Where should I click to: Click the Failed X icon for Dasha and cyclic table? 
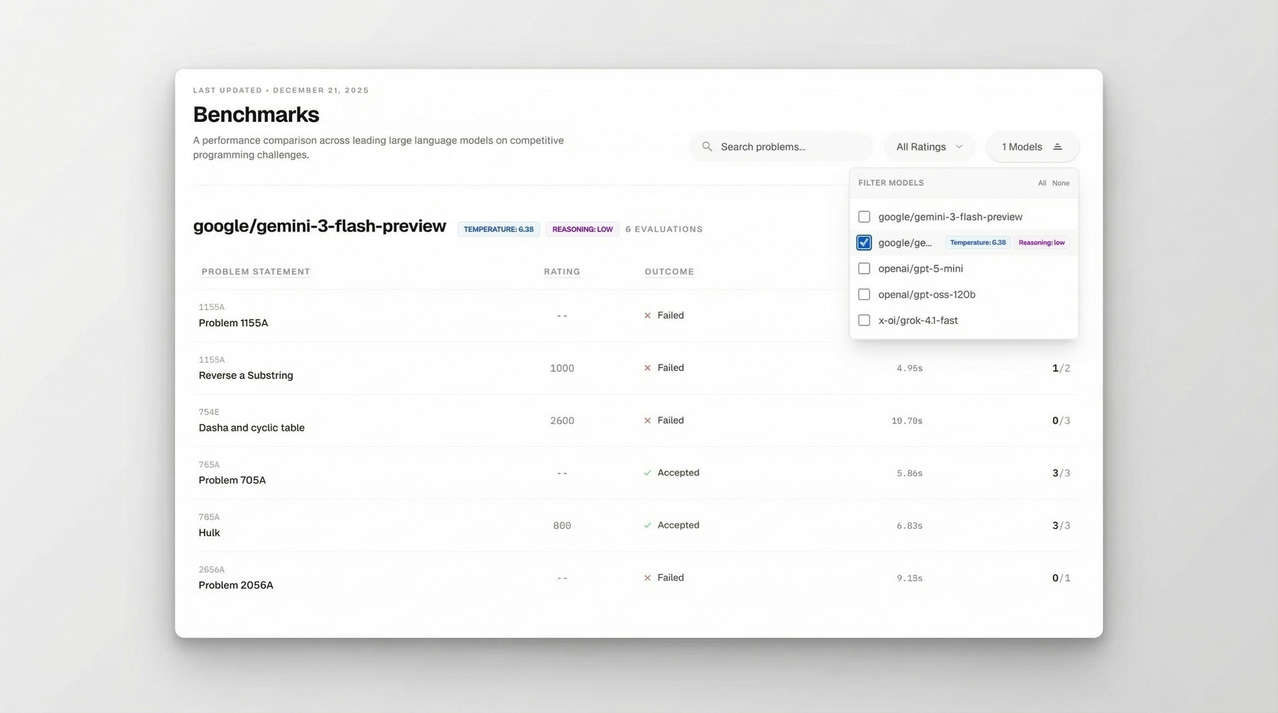point(647,420)
